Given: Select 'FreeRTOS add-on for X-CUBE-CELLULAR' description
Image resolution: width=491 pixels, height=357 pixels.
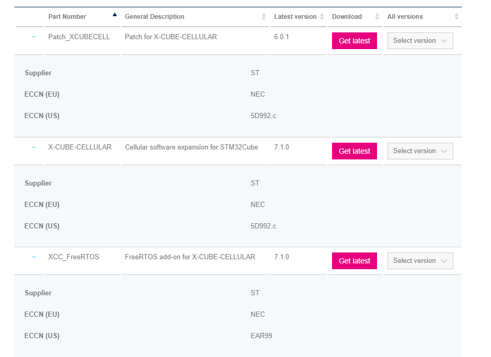Looking at the screenshot, I should (x=190, y=257).
